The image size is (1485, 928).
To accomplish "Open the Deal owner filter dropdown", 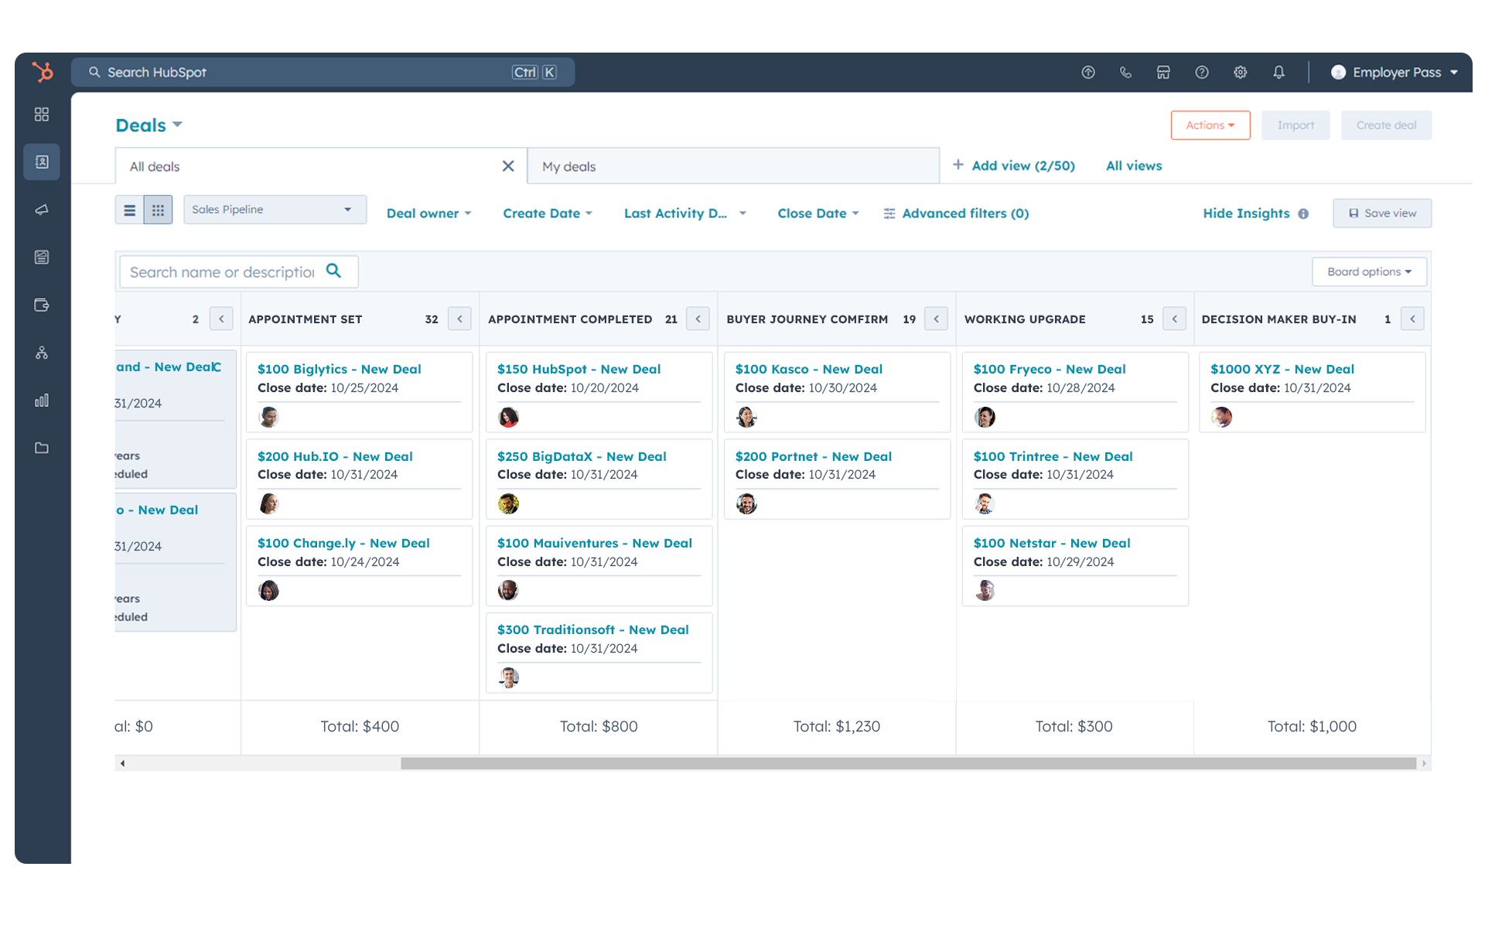I will click(x=428, y=213).
